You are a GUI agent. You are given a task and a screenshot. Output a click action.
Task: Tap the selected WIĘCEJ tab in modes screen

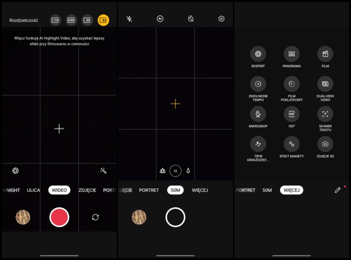292,190
